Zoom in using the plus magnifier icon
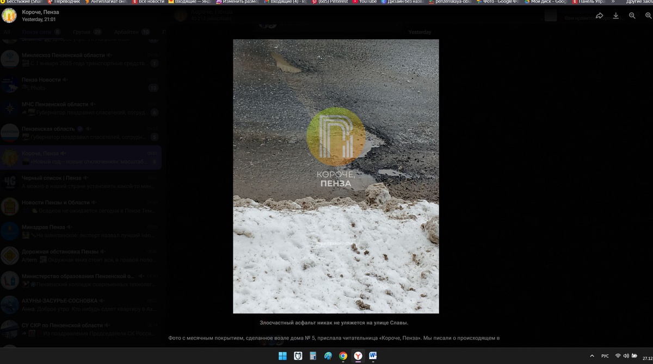Image resolution: width=653 pixels, height=364 pixels. pos(649,16)
